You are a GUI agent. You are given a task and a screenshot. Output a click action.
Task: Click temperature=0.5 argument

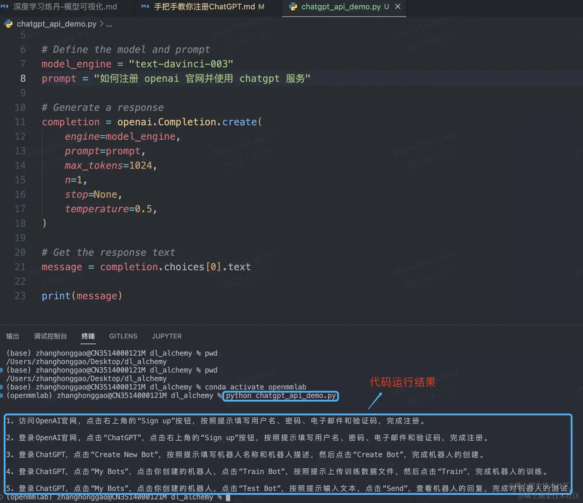pyautogui.click(x=109, y=209)
